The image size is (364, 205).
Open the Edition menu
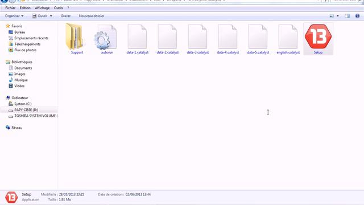25,8
